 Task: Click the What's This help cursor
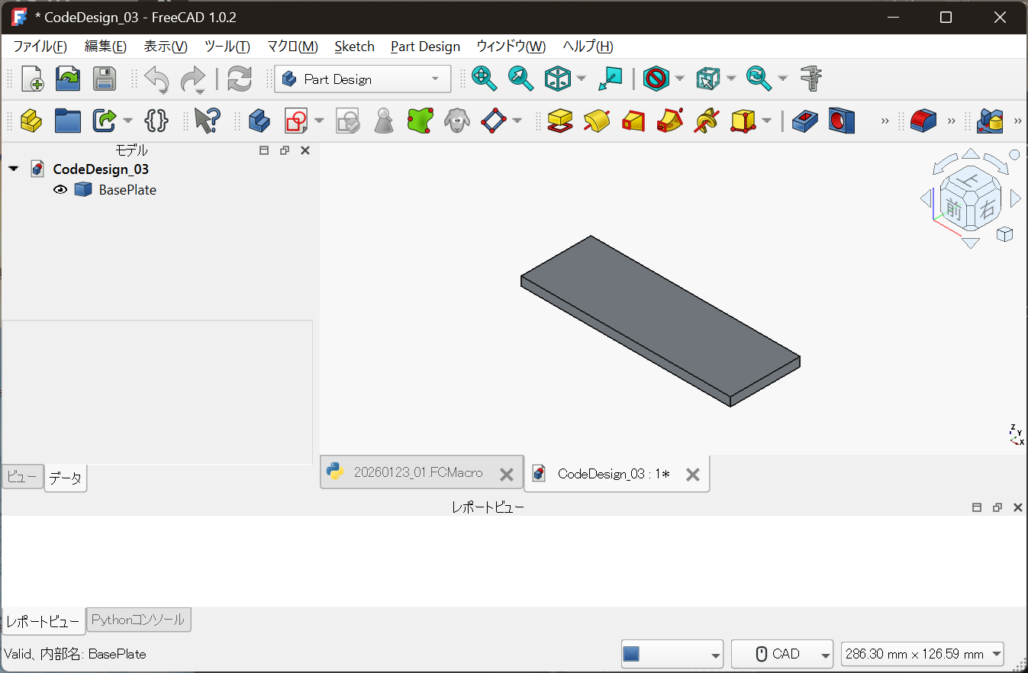tap(206, 121)
